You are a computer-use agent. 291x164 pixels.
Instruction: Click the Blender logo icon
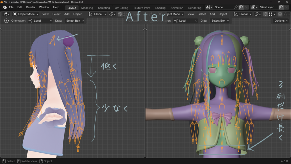coord(5,7)
